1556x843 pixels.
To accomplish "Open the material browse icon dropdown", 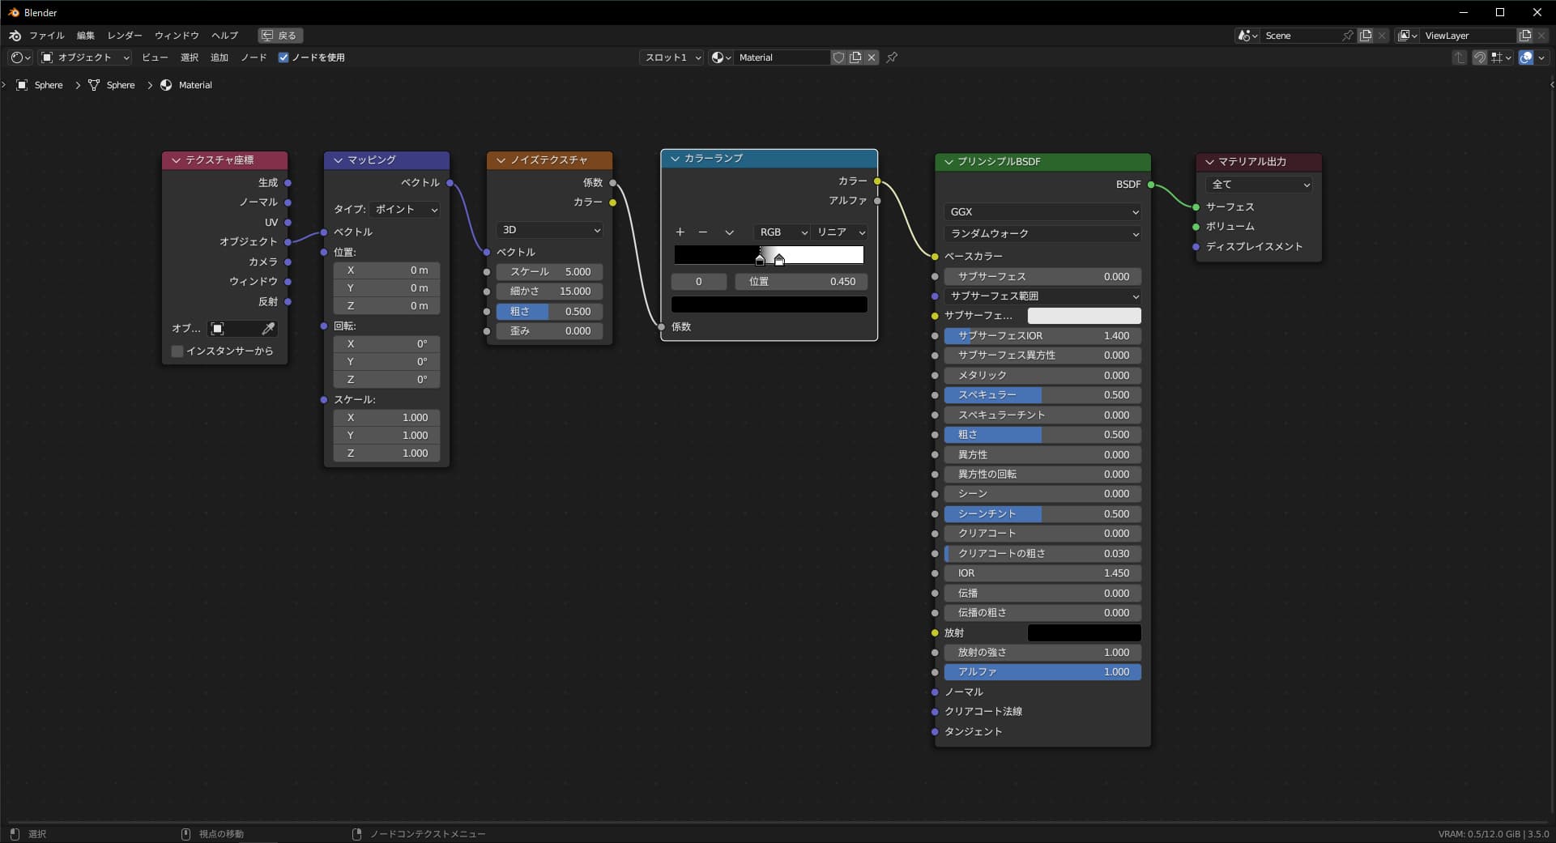I will (x=721, y=57).
